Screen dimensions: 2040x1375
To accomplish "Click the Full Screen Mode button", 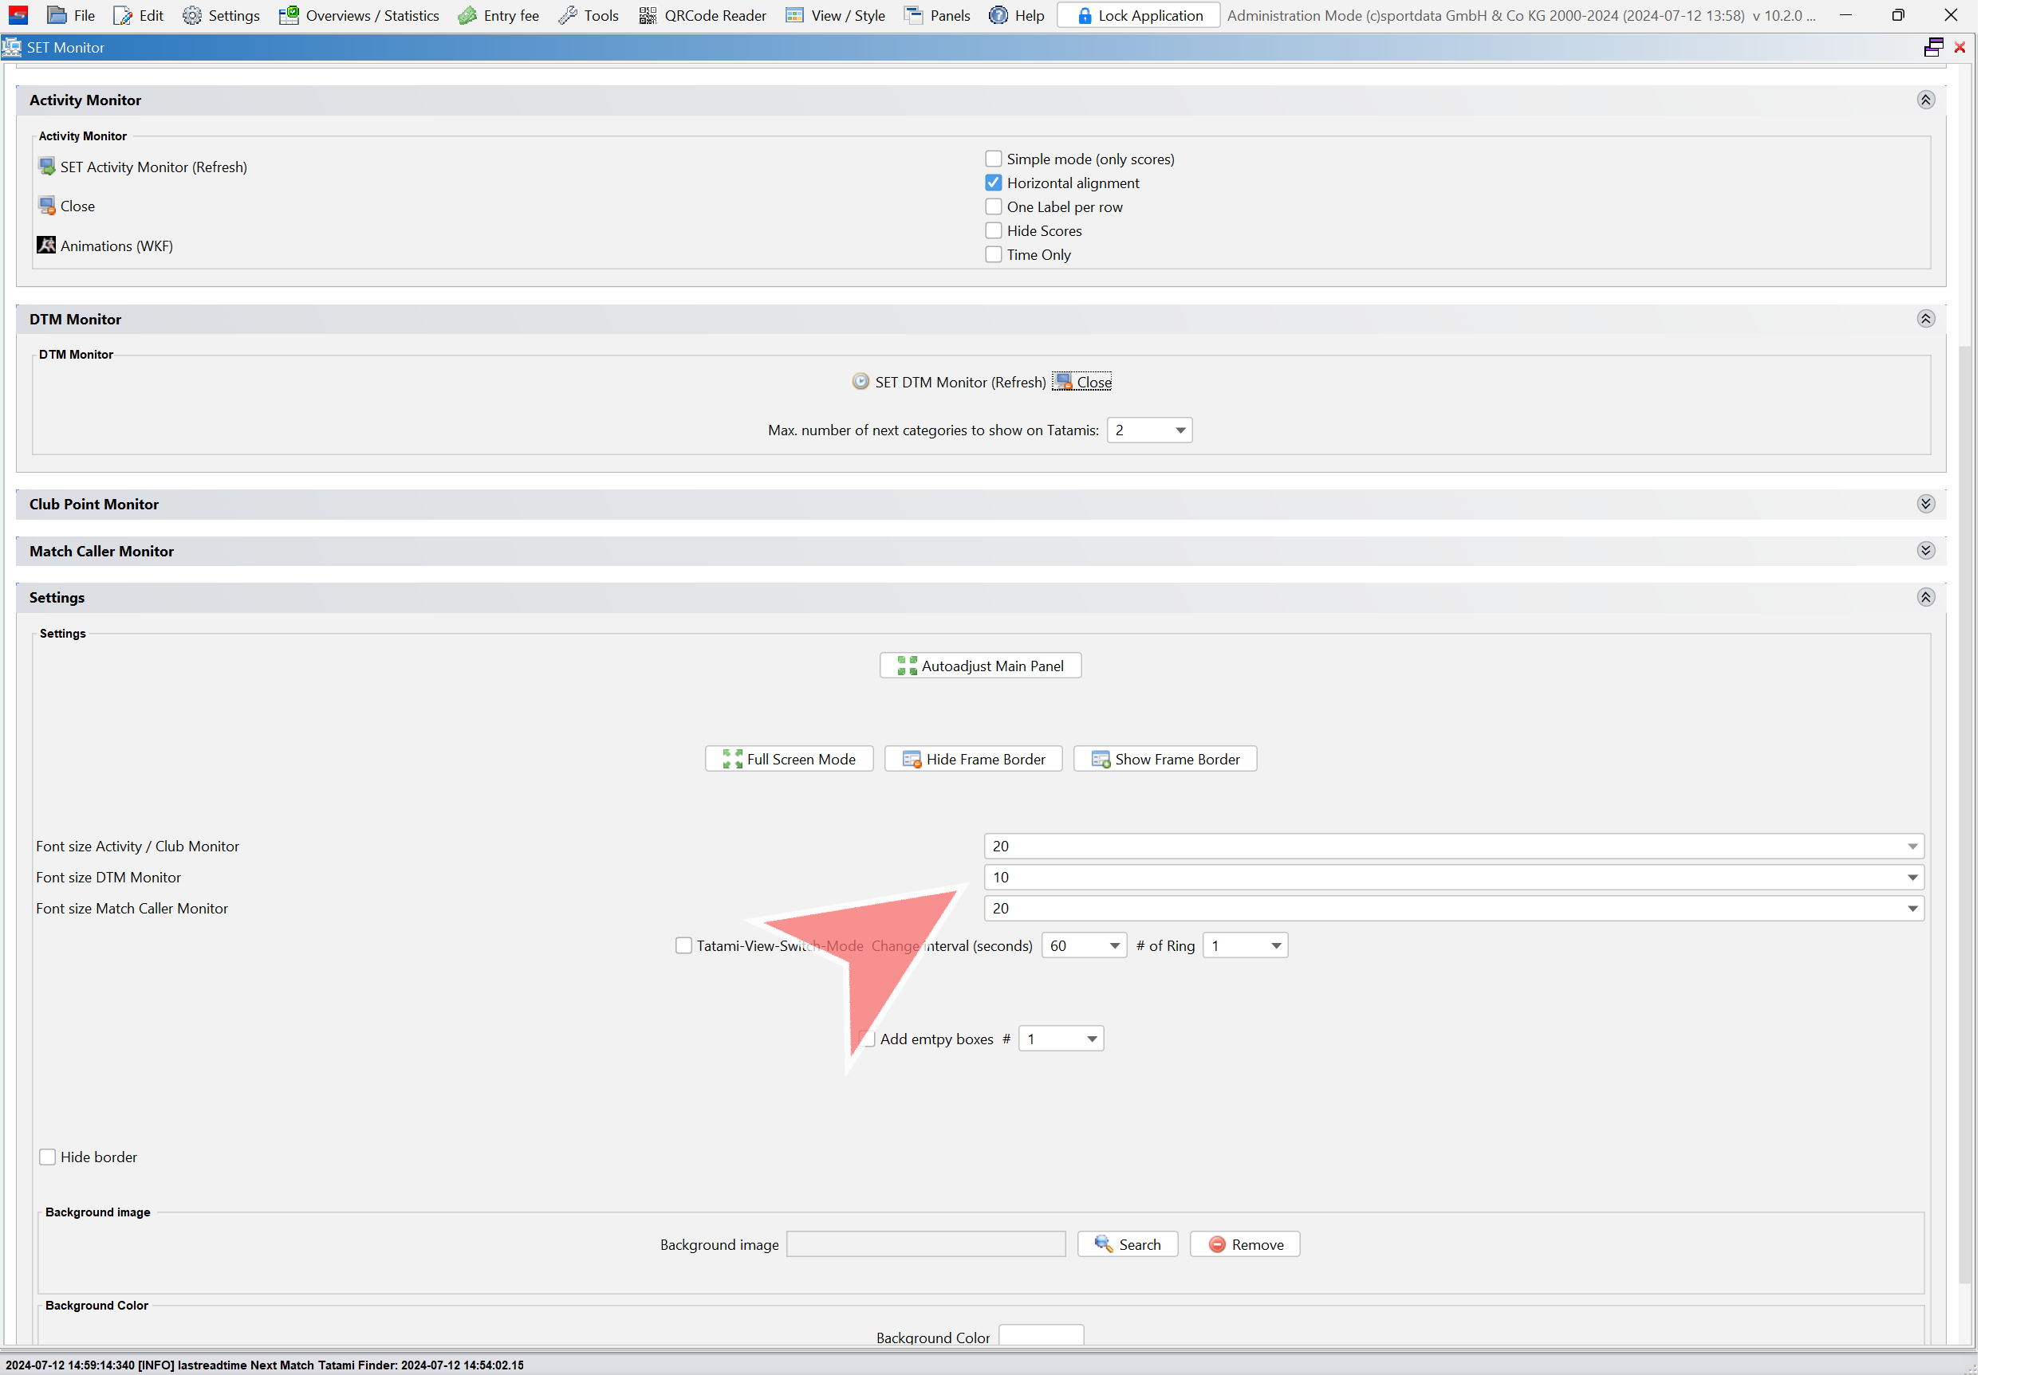I will click(x=789, y=760).
